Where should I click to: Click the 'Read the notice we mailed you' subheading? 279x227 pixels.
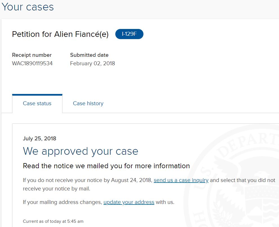point(106,166)
